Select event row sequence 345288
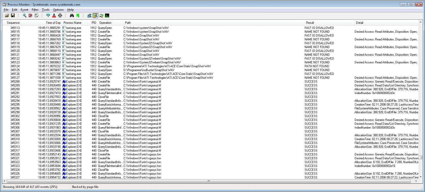The height and width of the screenshot is (192, 425). (210, 82)
